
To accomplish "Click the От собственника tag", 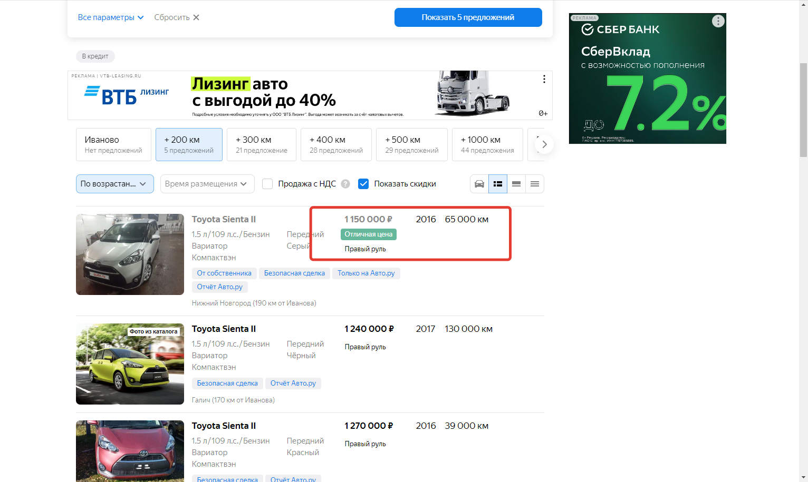I will [224, 273].
